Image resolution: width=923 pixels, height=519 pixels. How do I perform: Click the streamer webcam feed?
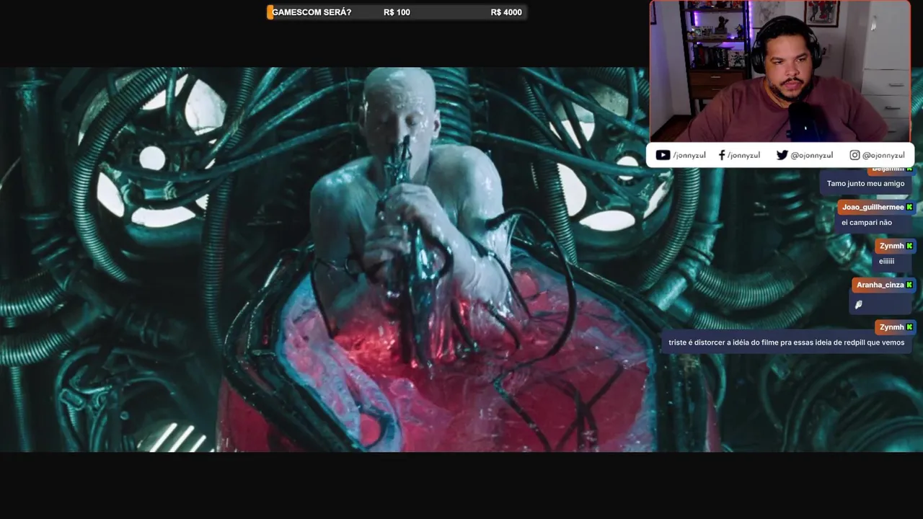pos(780,71)
